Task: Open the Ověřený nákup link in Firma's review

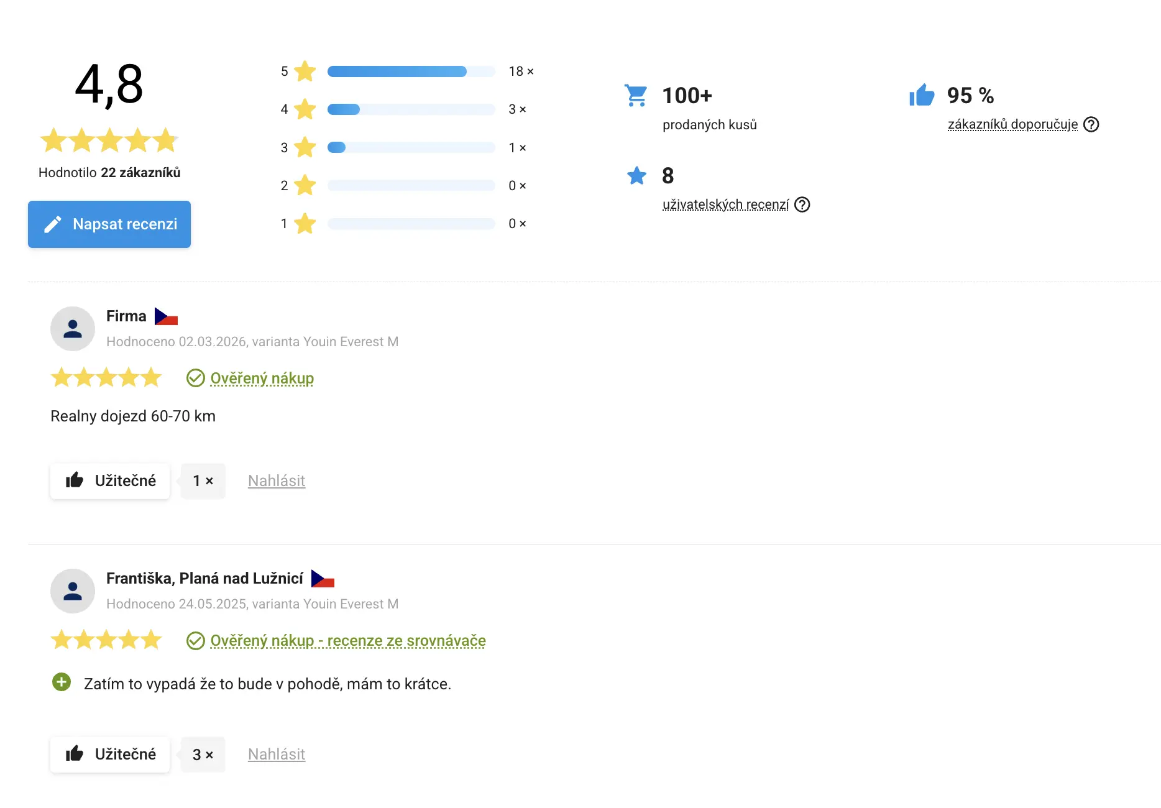Action: [262, 378]
